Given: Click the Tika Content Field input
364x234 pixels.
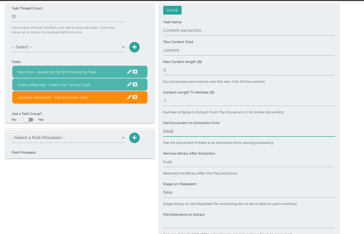Looking at the screenshot, I should (249, 50).
